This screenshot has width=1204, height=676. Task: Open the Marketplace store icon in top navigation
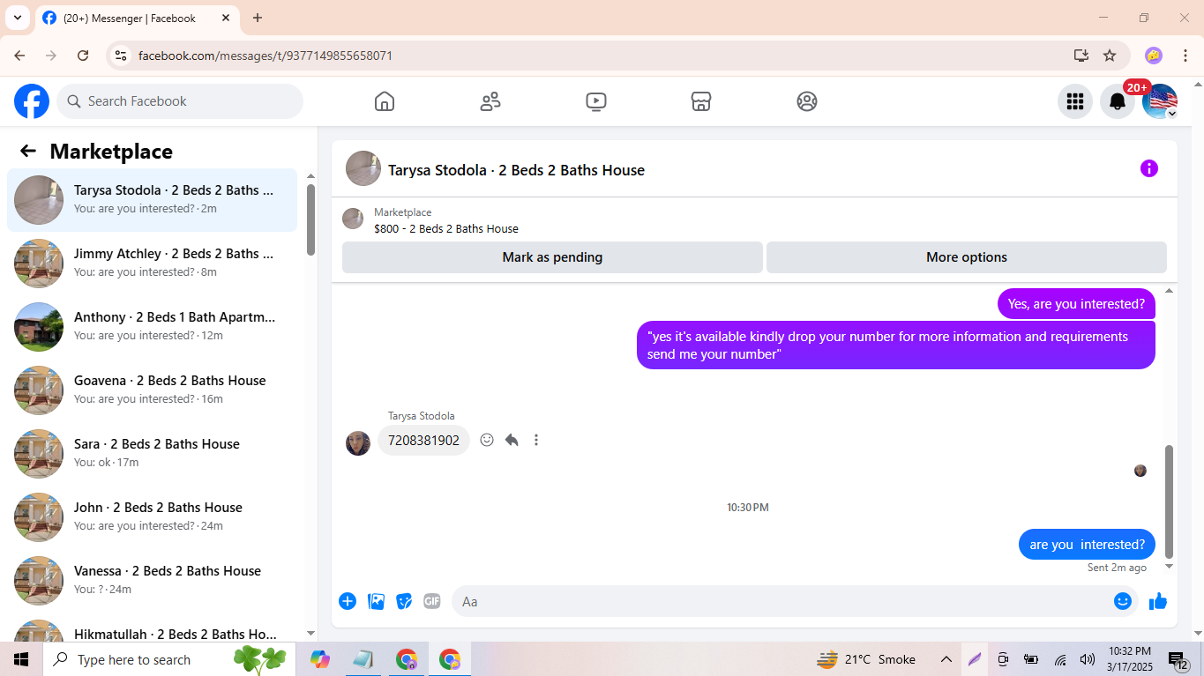pos(701,101)
